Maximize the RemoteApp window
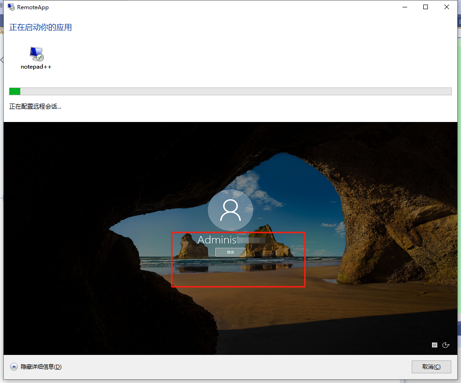The width and height of the screenshot is (461, 383). tap(426, 7)
